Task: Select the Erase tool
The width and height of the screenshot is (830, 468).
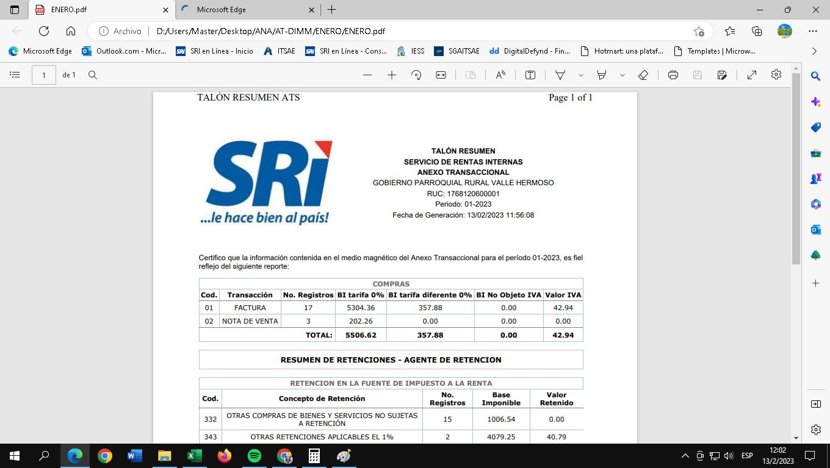Action: tap(643, 75)
